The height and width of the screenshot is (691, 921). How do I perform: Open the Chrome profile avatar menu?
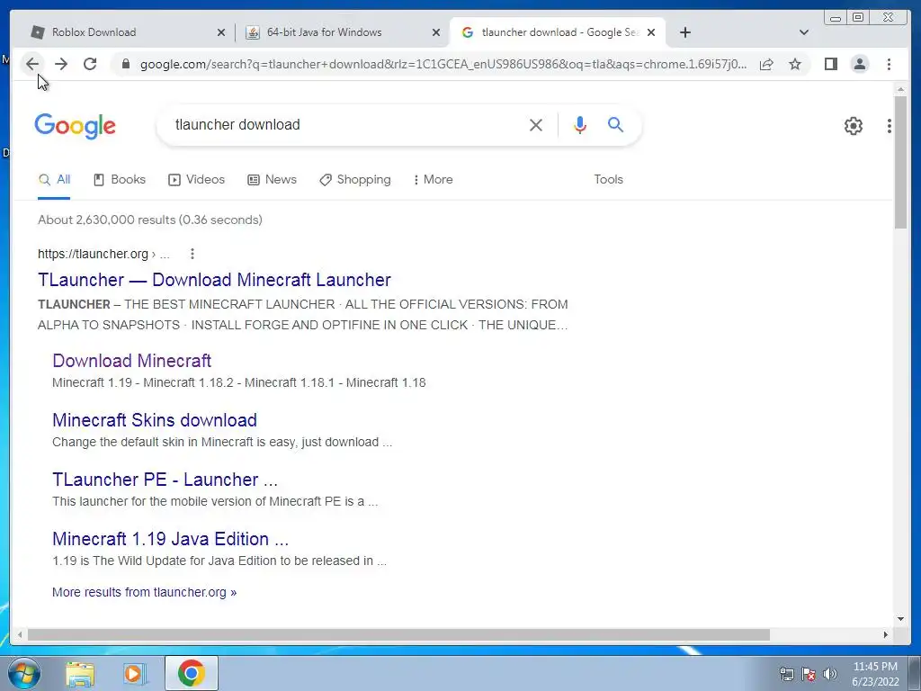click(x=859, y=64)
